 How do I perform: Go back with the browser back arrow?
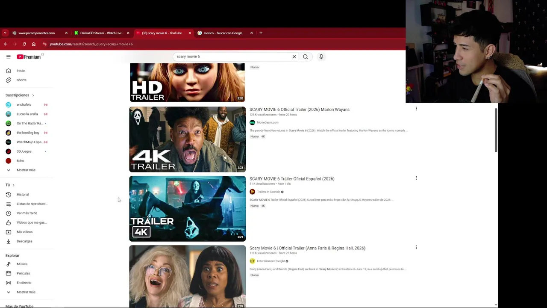pos(6,44)
